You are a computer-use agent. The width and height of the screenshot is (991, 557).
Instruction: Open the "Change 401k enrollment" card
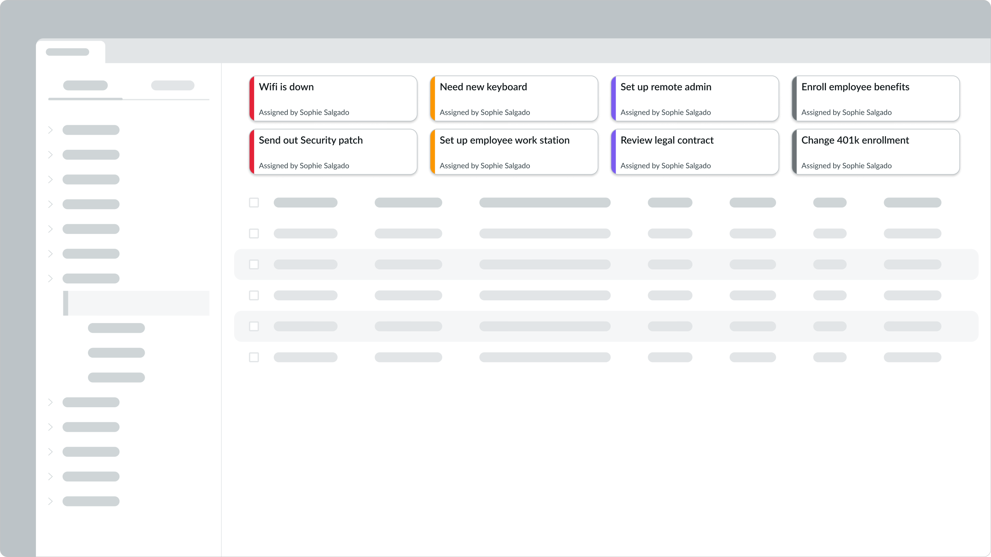click(875, 151)
